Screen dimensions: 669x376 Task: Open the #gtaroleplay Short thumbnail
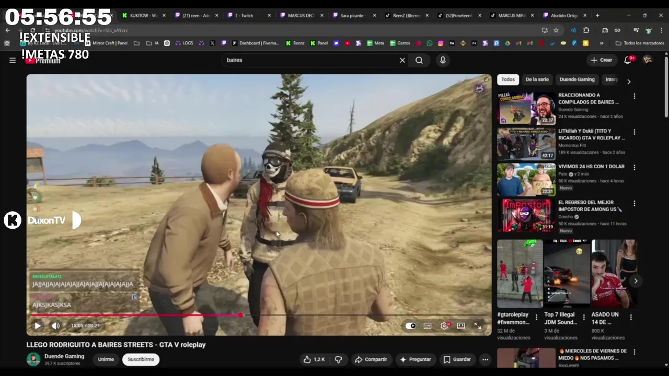point(520,274)
